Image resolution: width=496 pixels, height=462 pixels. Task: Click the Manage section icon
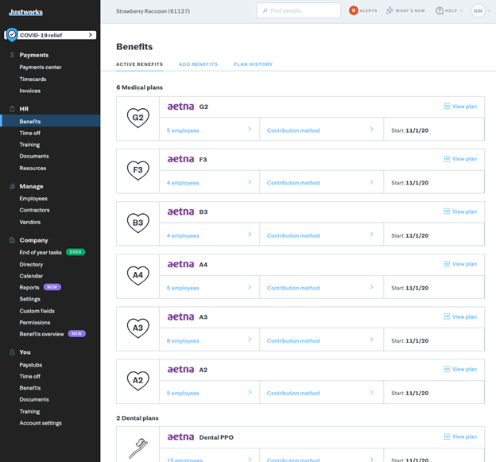pyautogui.click(x=12, y=186)
